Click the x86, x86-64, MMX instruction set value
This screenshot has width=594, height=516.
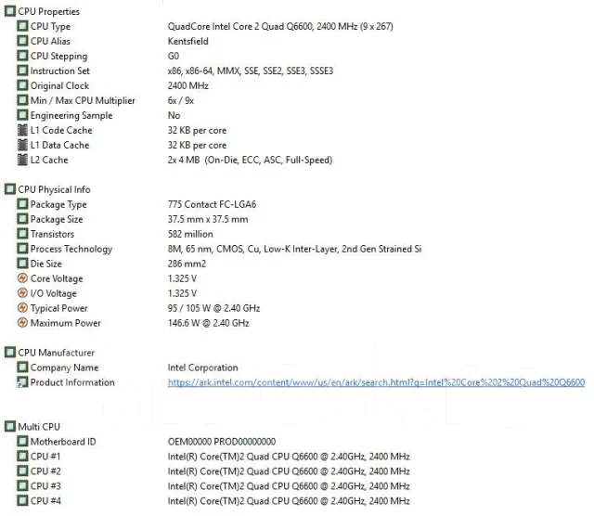(251, 71)
